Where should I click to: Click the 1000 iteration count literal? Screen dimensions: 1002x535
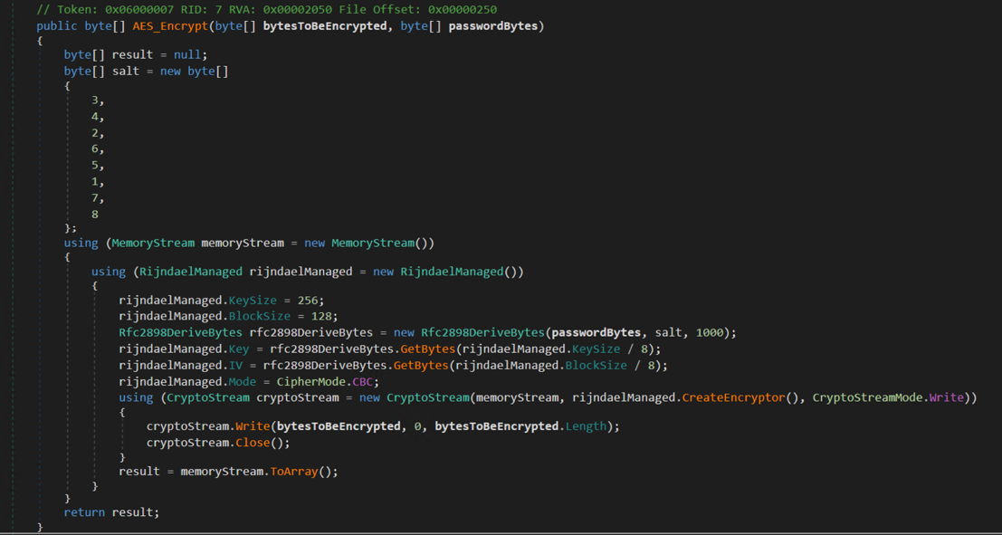point(711,332)
